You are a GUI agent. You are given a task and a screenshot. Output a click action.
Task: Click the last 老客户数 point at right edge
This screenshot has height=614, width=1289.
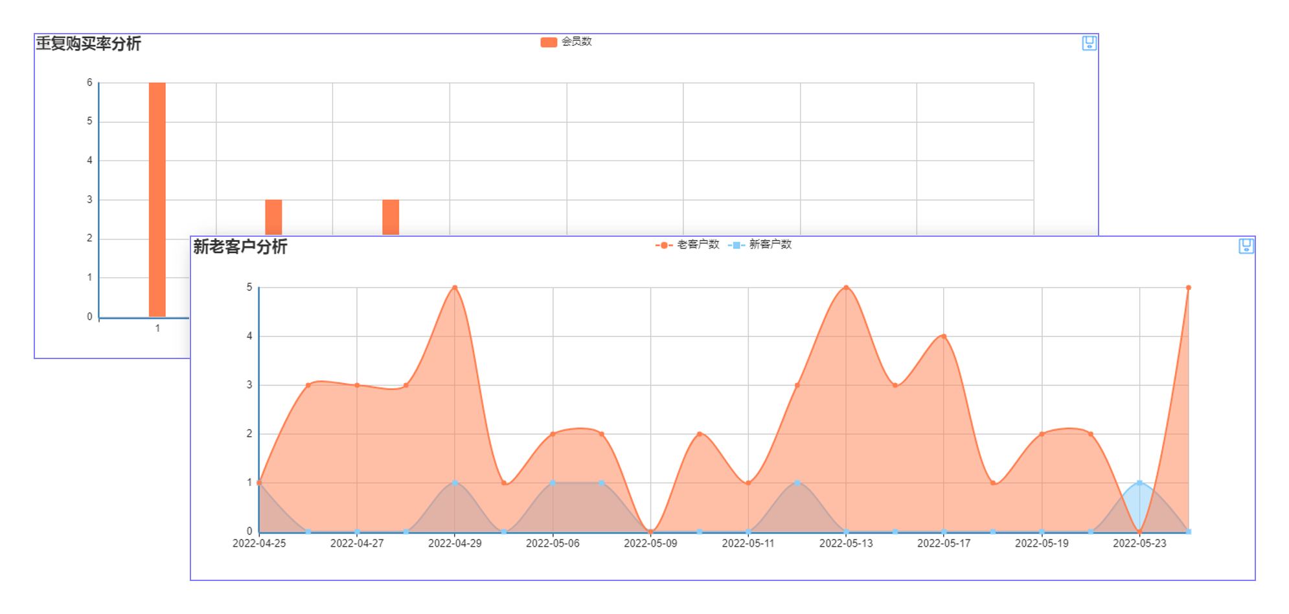click(x=1188, y=288)
